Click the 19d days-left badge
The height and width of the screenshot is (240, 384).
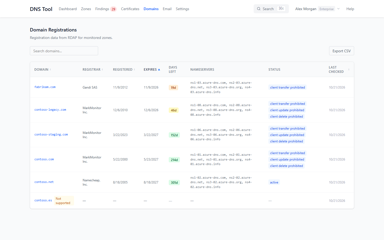[x=173, y=87]
